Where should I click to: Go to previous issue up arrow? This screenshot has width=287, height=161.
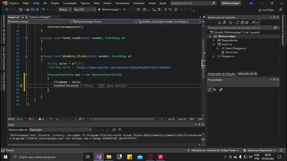51,119
